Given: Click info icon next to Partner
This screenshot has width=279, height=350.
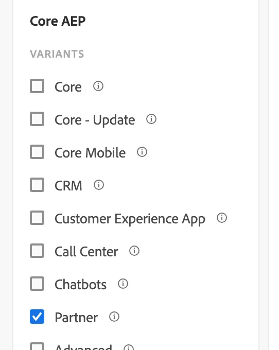Looking at the screenshot, I should [x=114, y=317].
